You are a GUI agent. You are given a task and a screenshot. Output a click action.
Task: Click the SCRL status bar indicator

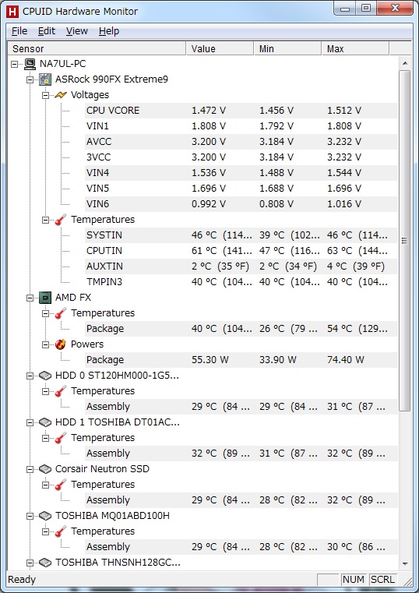point(382,580)
